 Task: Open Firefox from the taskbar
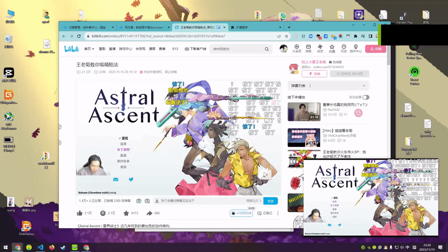pos(52,247)
